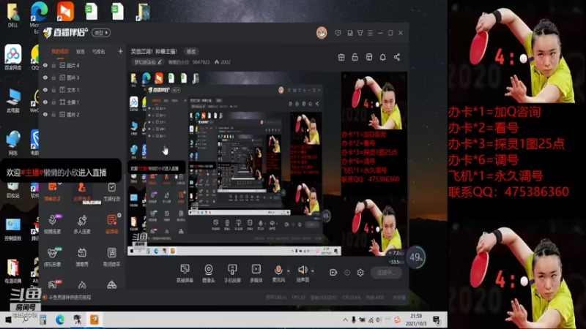Hide the 文本 1 layer
Screen dimensions: 586x329
click(x=45, y=90)
